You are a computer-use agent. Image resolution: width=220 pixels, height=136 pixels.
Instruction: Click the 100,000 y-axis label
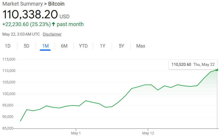pyautogui.click(x=9, y=94)
